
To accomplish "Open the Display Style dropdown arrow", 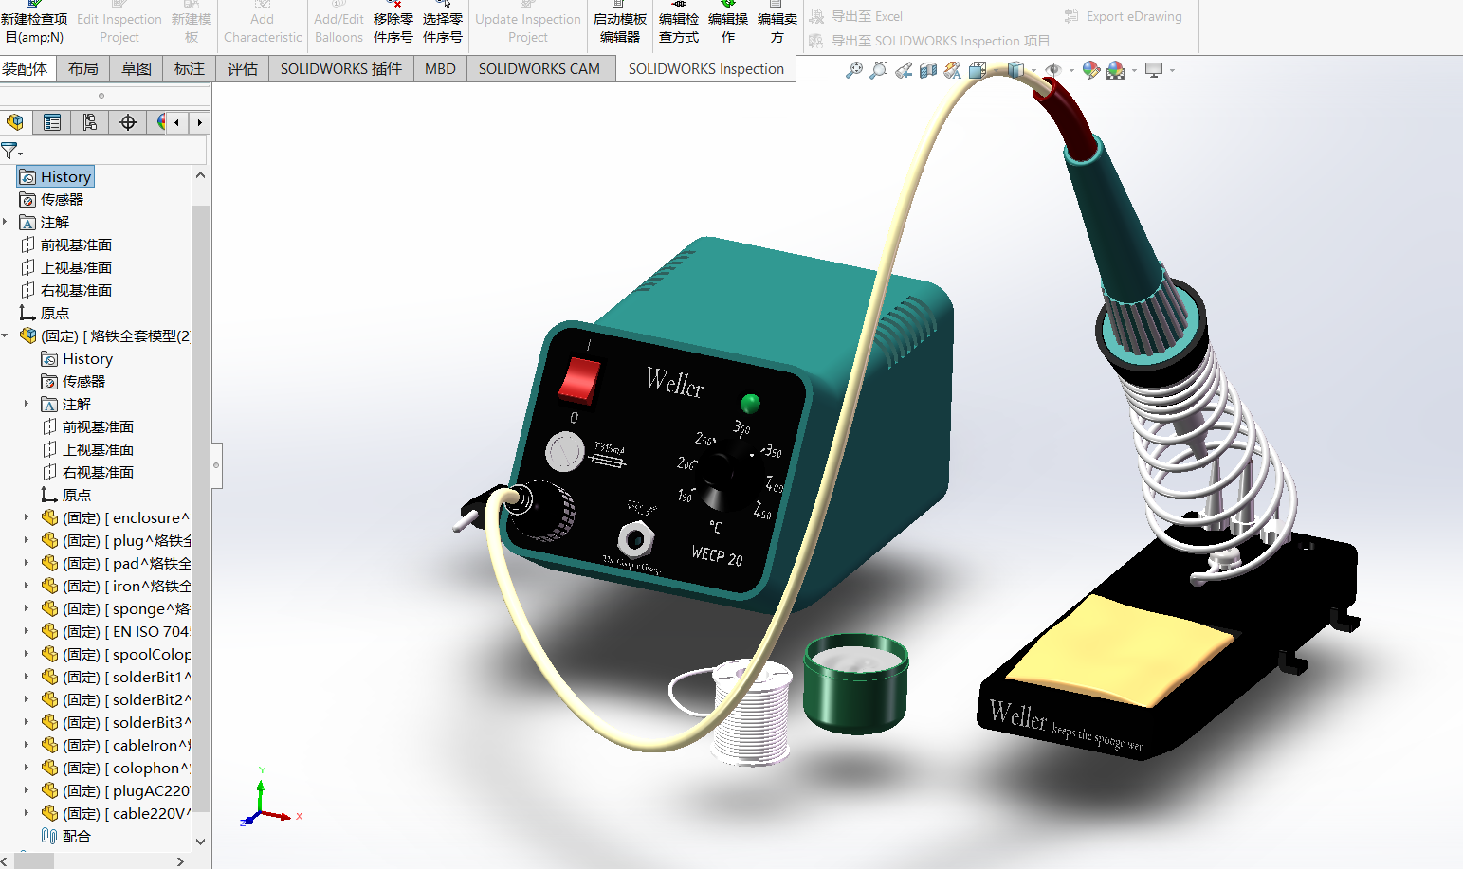I will tap(1033, 70).
